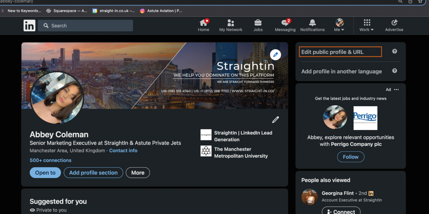Open Notifications bell

(313, 25)
